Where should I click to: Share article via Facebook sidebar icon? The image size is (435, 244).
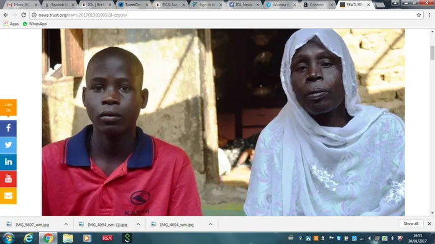tap(8, 128)
